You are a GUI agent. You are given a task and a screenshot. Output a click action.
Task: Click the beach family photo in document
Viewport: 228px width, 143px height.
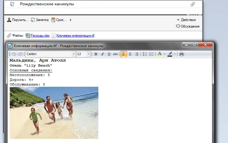point(54,113)
